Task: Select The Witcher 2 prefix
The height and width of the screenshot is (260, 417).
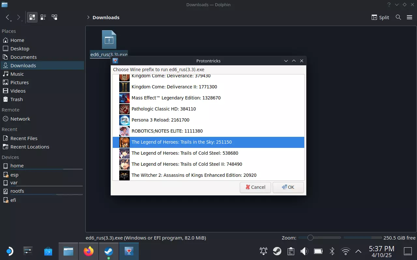Action: pos(208,175)
